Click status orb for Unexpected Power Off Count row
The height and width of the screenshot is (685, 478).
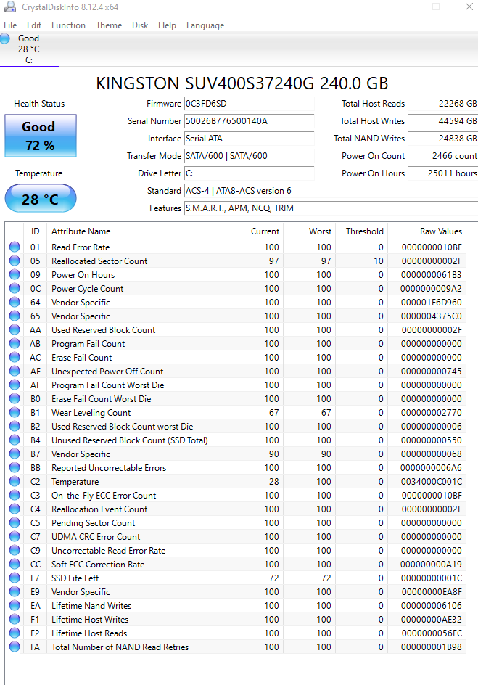[15, 371]
